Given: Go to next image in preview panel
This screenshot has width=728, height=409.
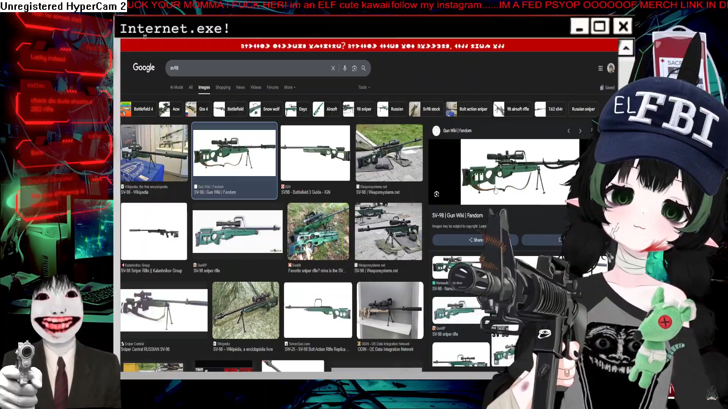Looking at the screenshot, I should (580, 131).
